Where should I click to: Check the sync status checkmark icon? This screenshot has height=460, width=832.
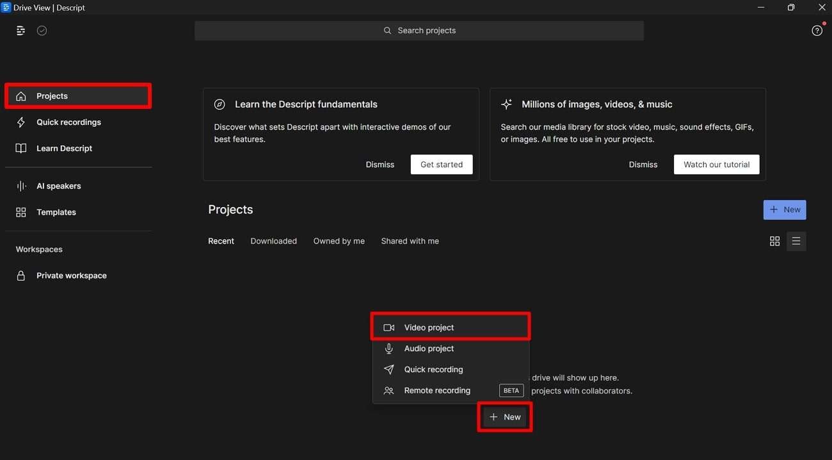[42, 31]
